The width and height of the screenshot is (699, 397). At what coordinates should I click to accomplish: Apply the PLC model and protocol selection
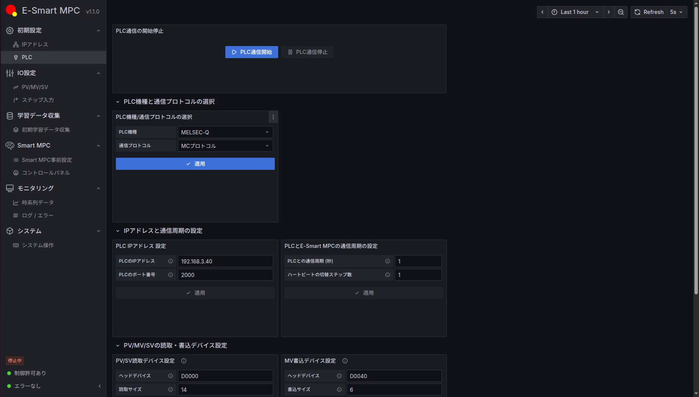195,164
